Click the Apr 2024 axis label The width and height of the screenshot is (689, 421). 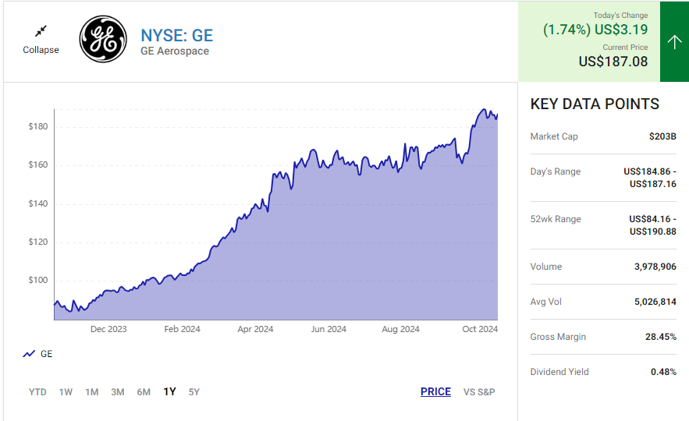[x=255, y=329]
